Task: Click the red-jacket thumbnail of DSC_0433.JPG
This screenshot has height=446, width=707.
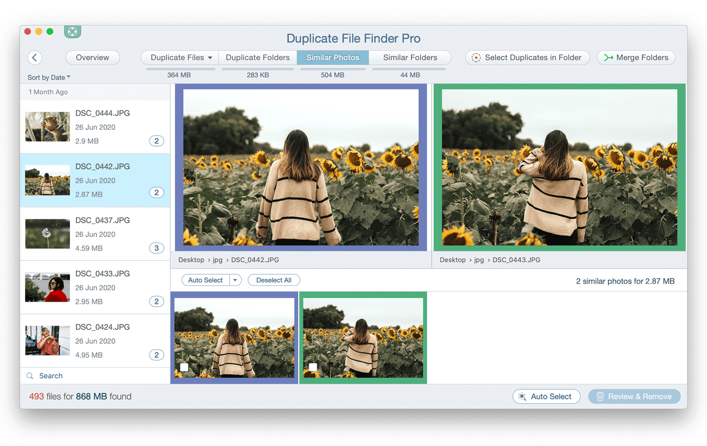Action: tap(47, 287)
